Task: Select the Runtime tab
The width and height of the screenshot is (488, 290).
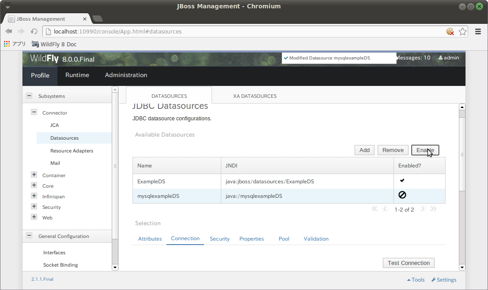Action: 77,75
